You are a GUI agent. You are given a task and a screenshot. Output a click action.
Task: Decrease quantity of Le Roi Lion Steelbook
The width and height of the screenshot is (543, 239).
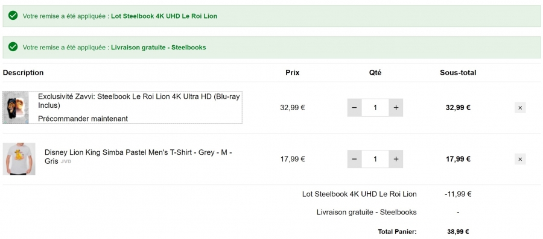coord(354,107)
